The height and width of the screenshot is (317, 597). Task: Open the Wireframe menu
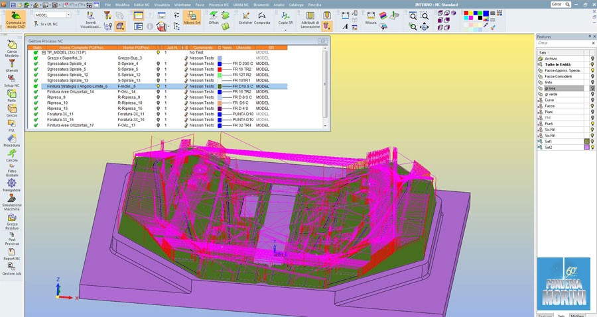182,4
